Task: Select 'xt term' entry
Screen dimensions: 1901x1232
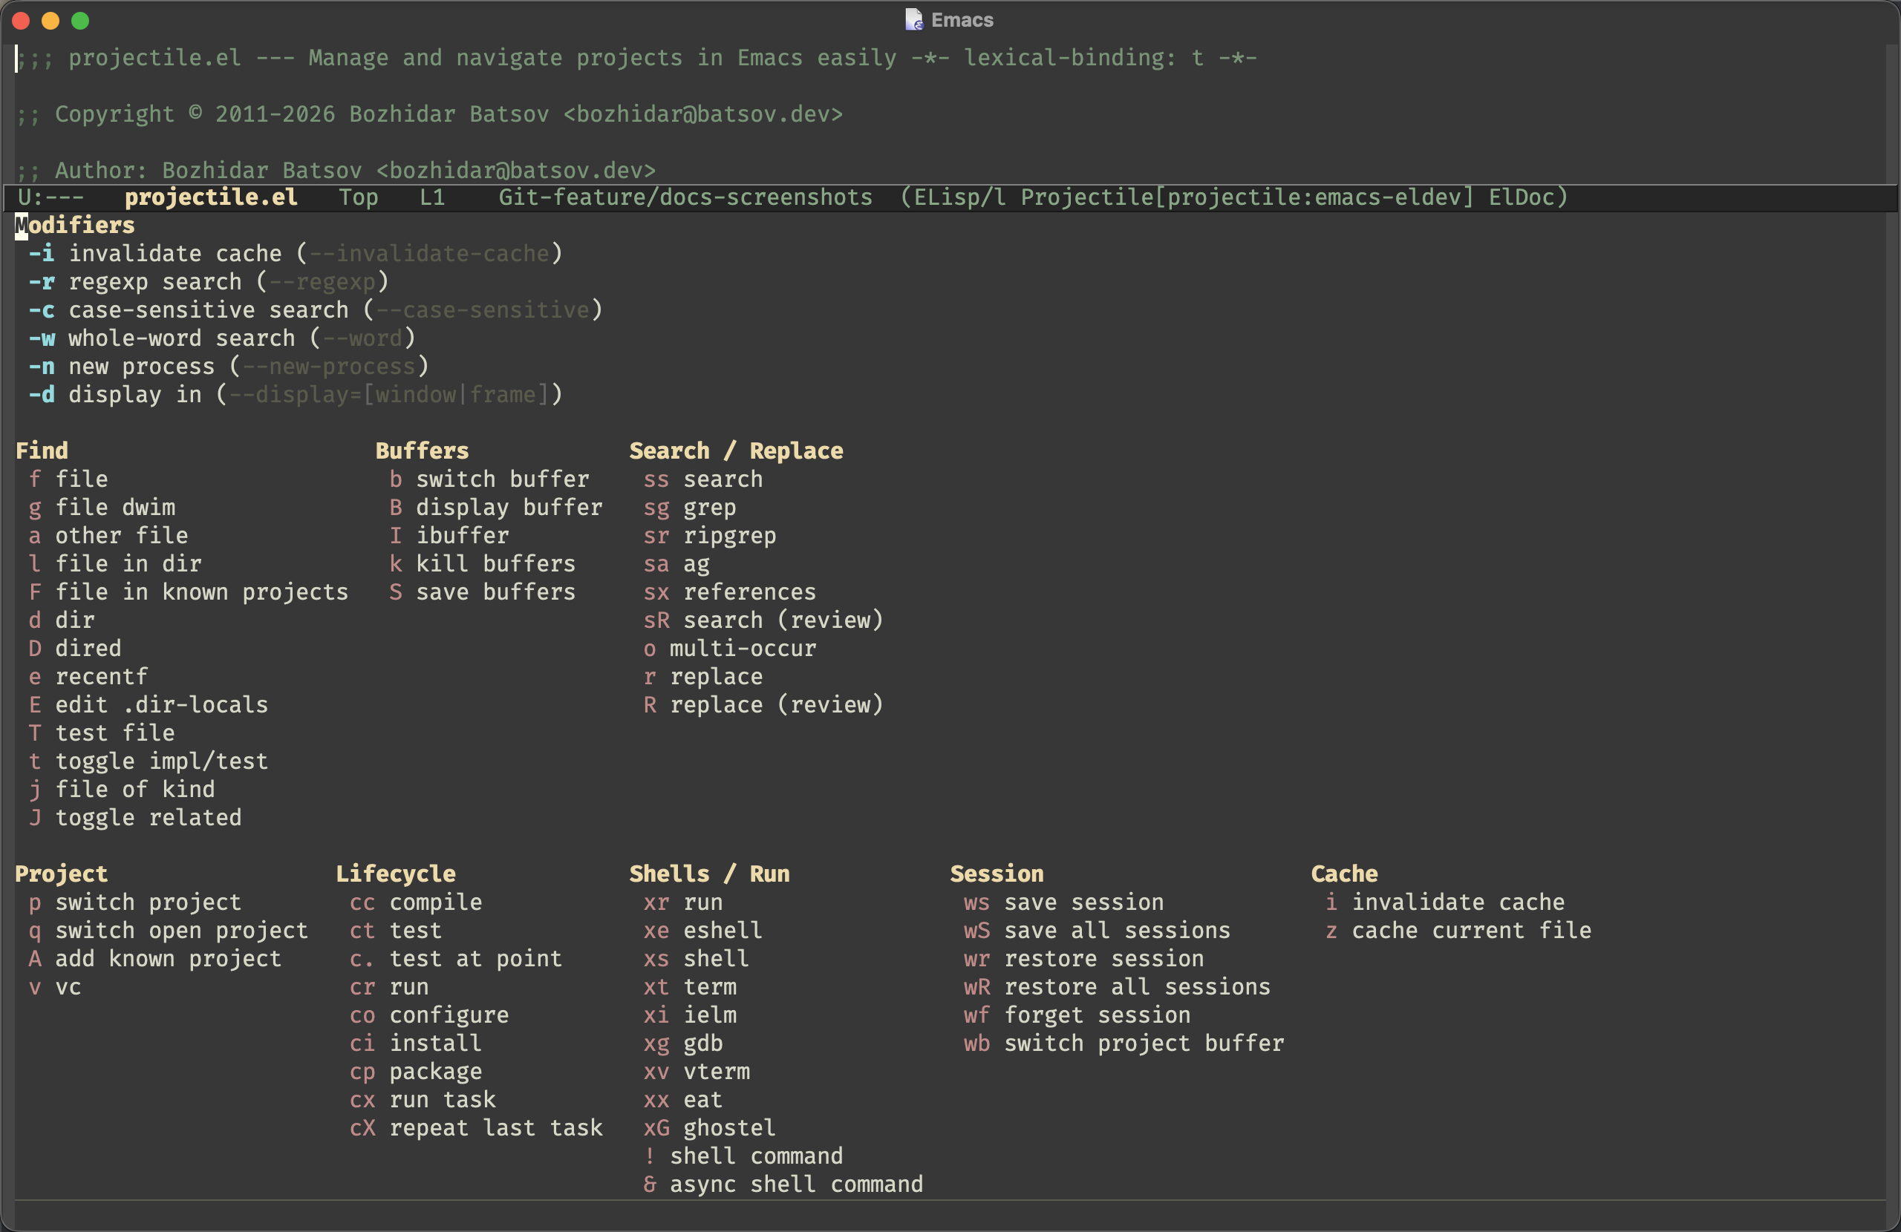Action: click(x=690, y=987)
